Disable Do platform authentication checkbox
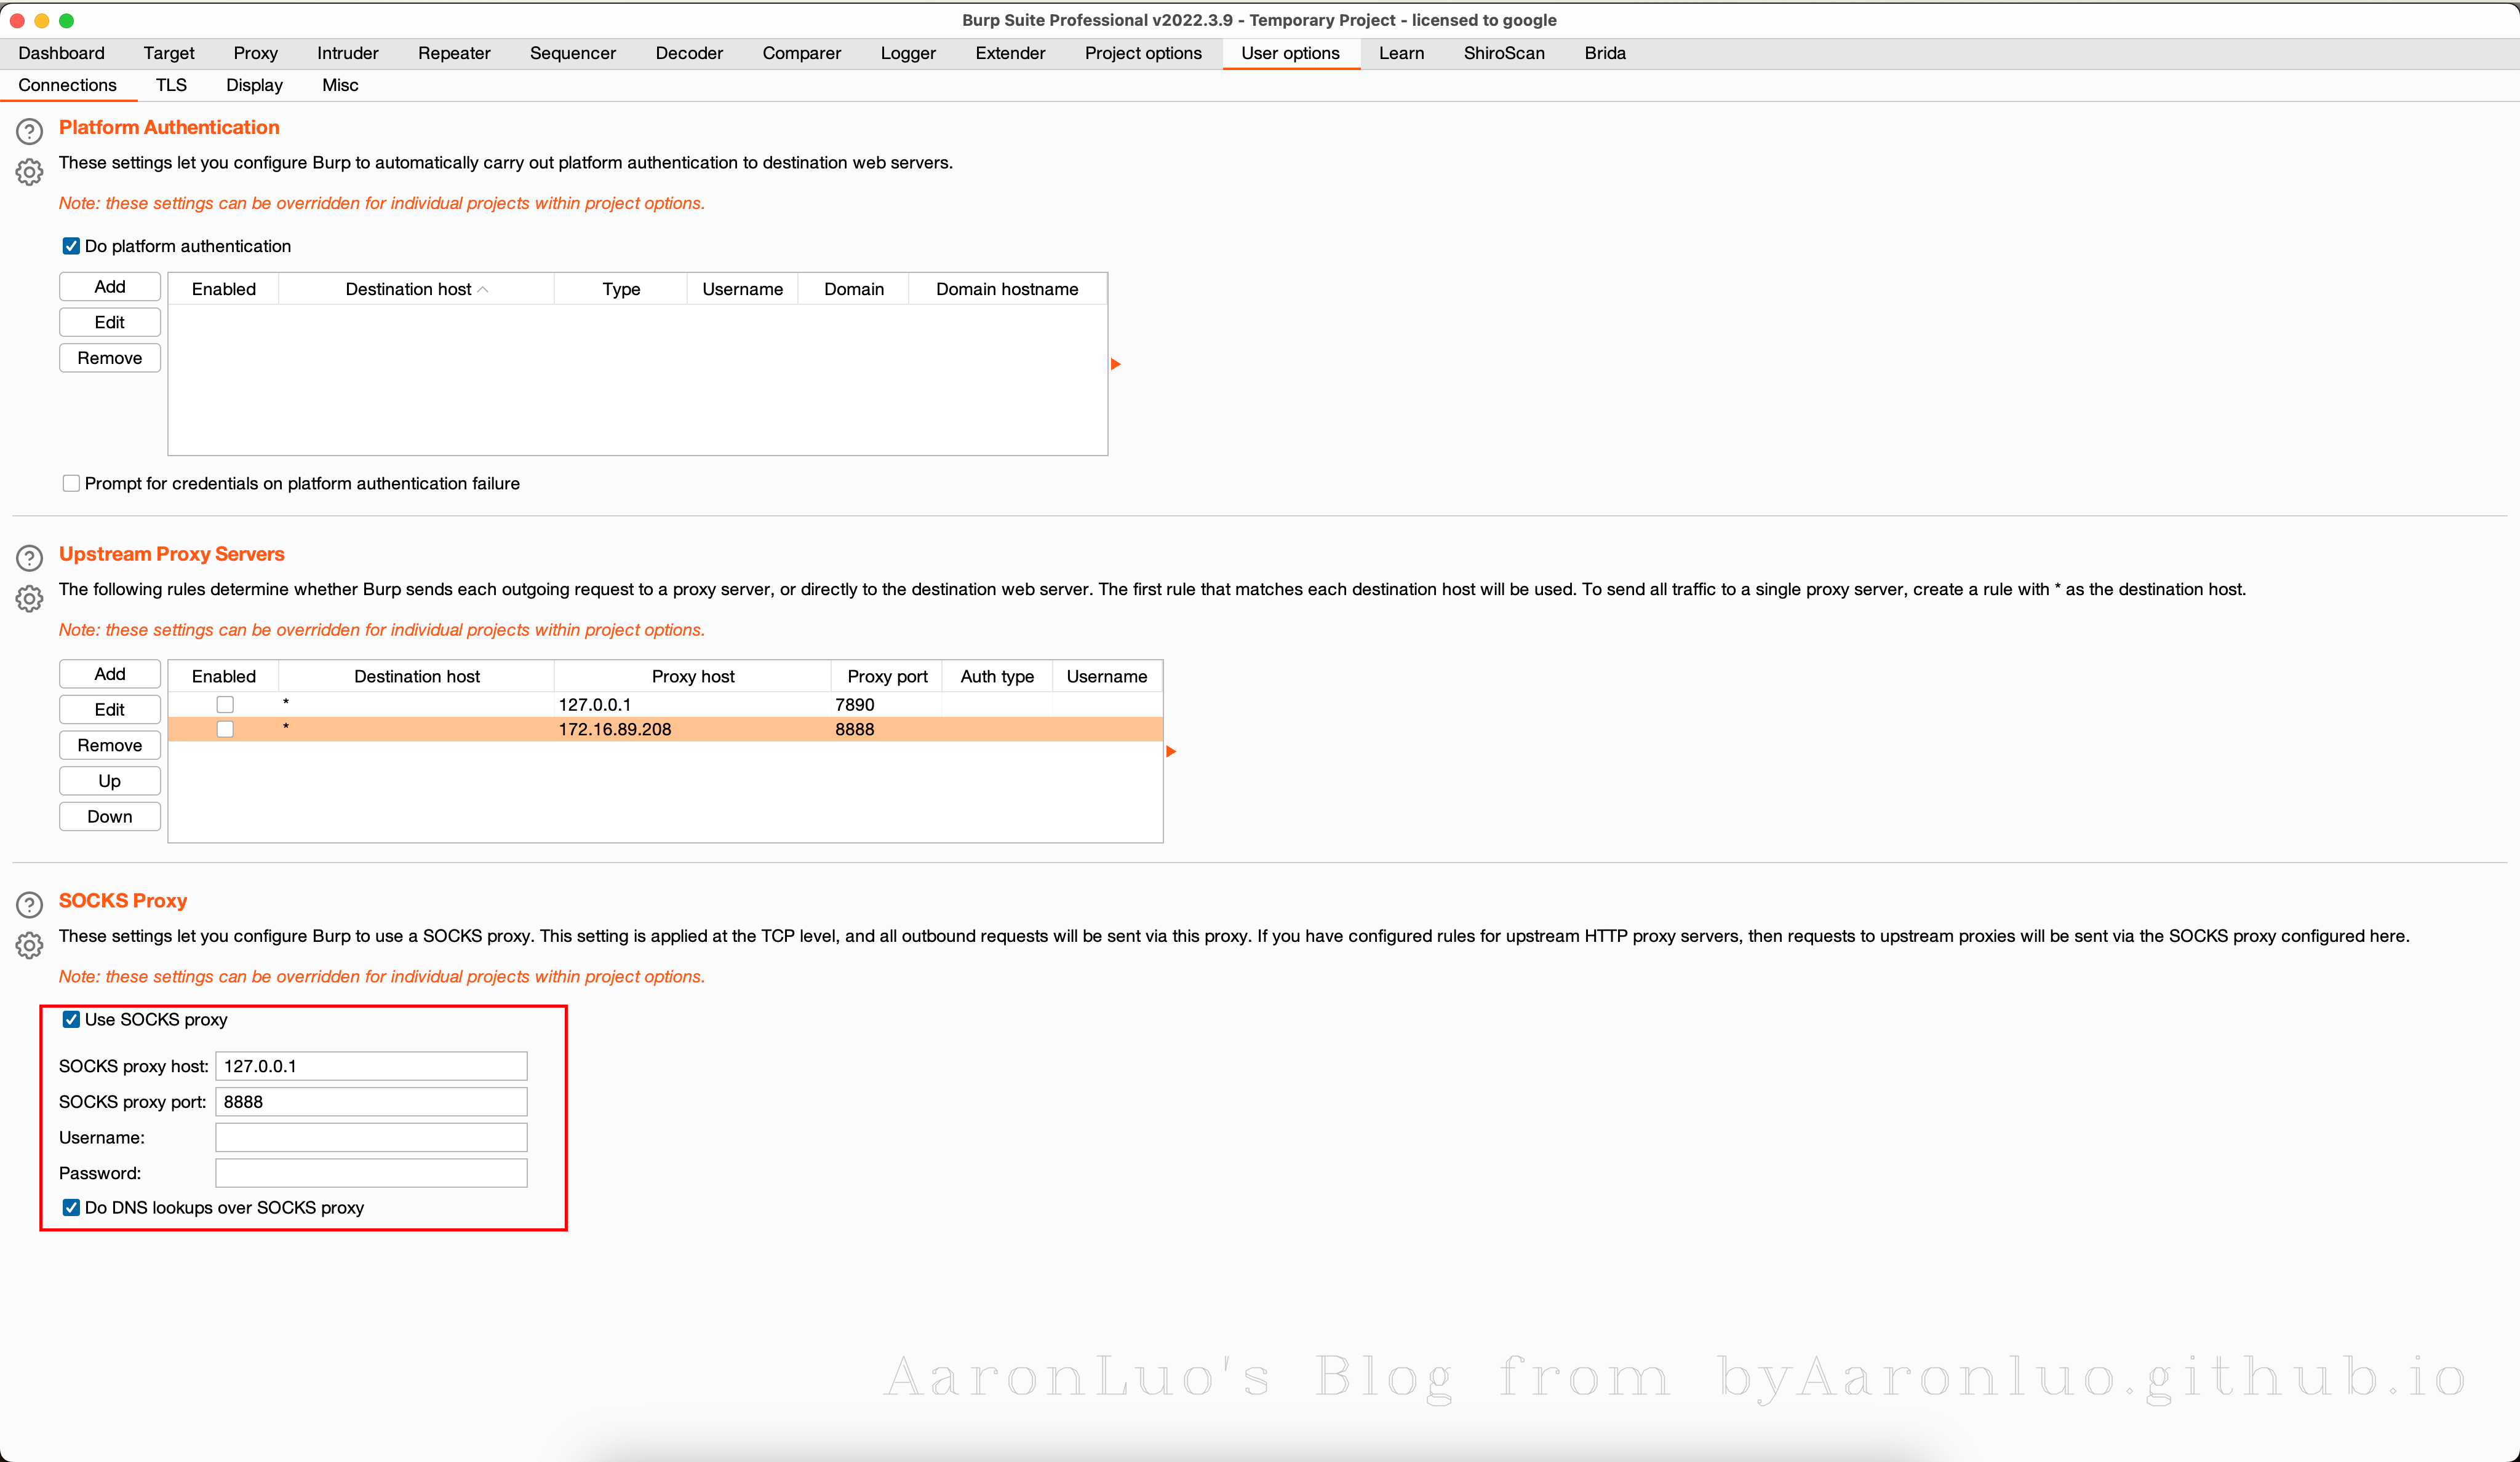Viewport: 2520px width, 1462px height. 71,246
